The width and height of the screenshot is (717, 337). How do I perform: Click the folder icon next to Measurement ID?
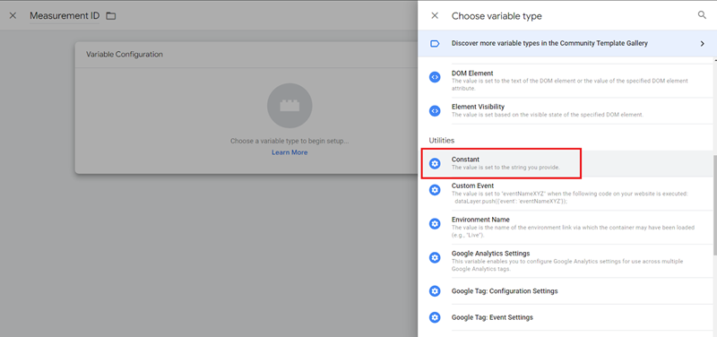[x=110, y=16]
